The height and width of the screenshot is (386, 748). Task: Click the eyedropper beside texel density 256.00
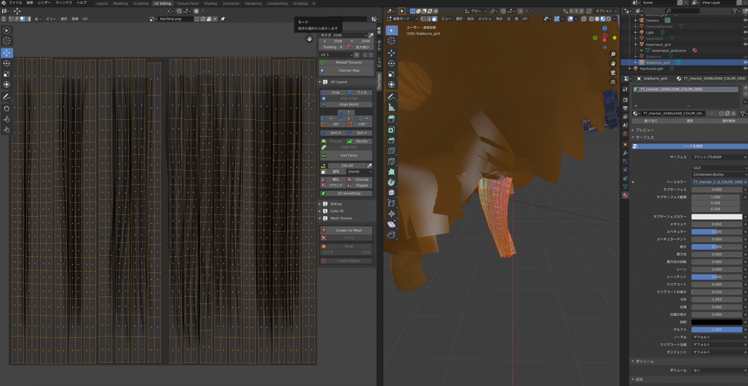[369, 166]
